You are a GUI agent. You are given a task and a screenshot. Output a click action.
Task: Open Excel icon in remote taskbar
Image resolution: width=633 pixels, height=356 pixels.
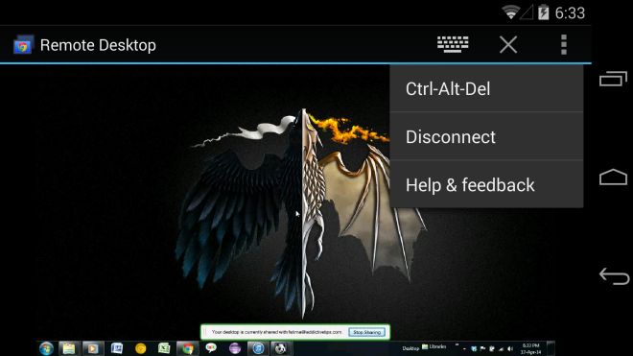[x=164, y=348]
